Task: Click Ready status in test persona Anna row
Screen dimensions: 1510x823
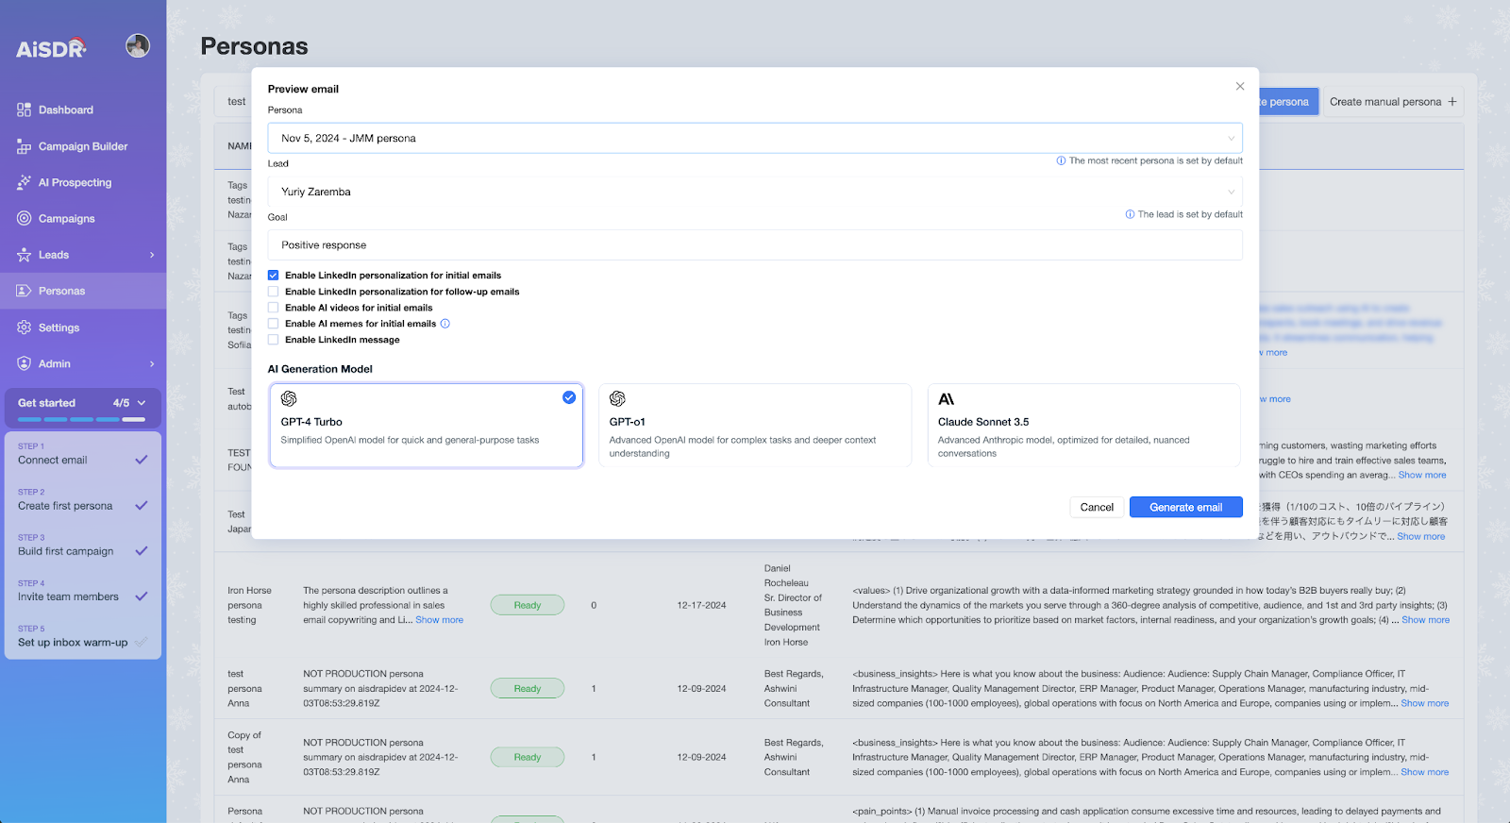Action: tap(528, 688)
